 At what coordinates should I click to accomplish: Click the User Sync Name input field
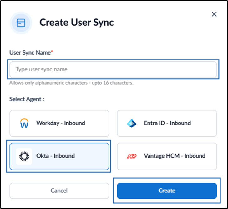tap(113, 70)
